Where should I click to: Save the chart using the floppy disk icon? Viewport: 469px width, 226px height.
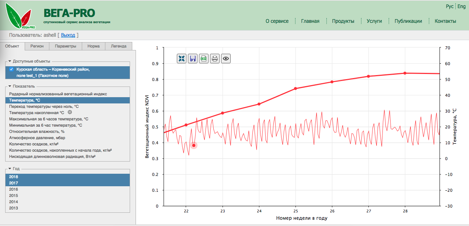[x=192, y=58]
